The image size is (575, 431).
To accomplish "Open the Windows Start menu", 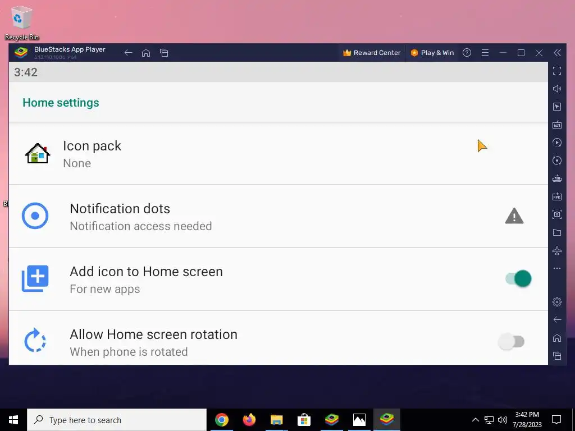I will pyautogui.click(x=13, y=420).
